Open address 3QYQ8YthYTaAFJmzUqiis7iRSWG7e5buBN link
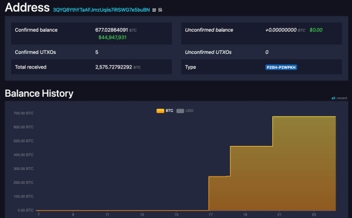 coord(101,10)
